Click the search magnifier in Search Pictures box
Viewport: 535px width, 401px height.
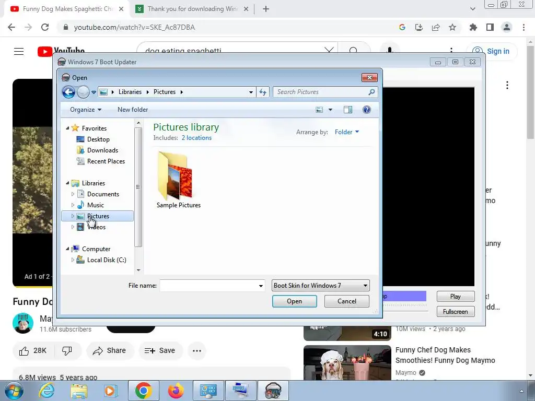tap(371, 92)
